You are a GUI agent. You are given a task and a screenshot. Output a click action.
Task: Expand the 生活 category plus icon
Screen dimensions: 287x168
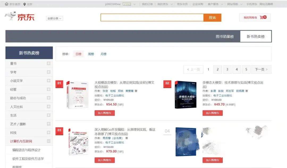pos(49,115)
